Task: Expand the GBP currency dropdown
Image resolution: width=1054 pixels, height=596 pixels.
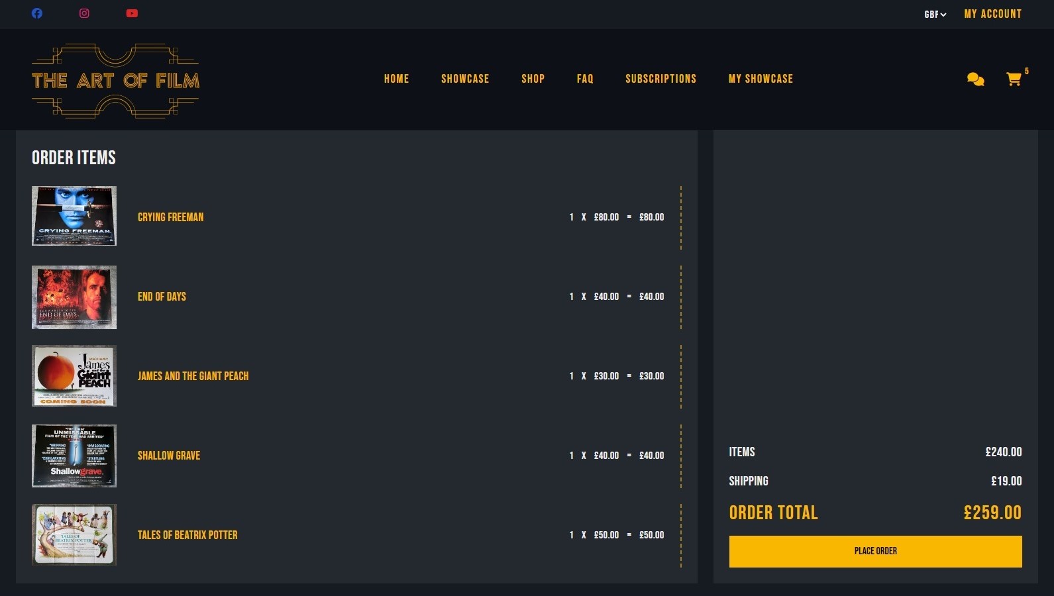Action: pos(935,15)
